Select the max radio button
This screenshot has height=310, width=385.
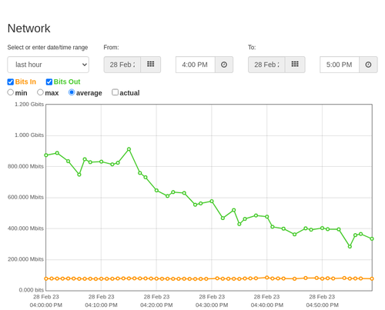coord(40,92)
